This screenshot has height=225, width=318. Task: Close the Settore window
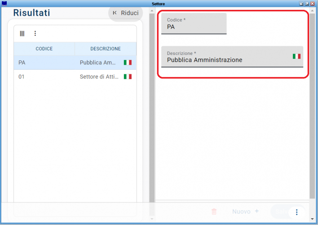[x=313, y=4]
